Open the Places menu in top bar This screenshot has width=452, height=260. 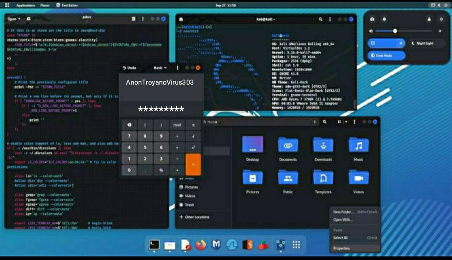pos(45,5)
